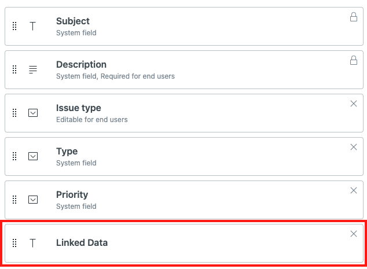Remove the Type field
367x269 pixels.
354,147
